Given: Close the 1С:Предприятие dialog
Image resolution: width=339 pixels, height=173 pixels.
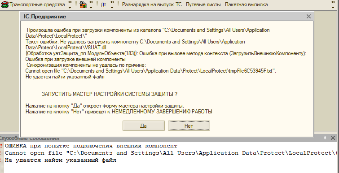Looking at the screenshot, I should (x=308, y=17).
